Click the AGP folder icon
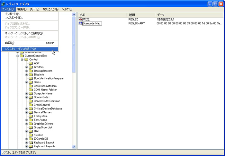 click(31, 63)
